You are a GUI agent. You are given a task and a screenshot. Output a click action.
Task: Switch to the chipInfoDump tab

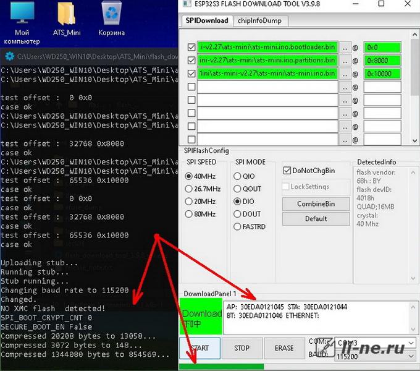click(x=259, y=20)
